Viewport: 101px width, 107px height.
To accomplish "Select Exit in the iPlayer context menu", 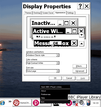I will pos(55,102).
